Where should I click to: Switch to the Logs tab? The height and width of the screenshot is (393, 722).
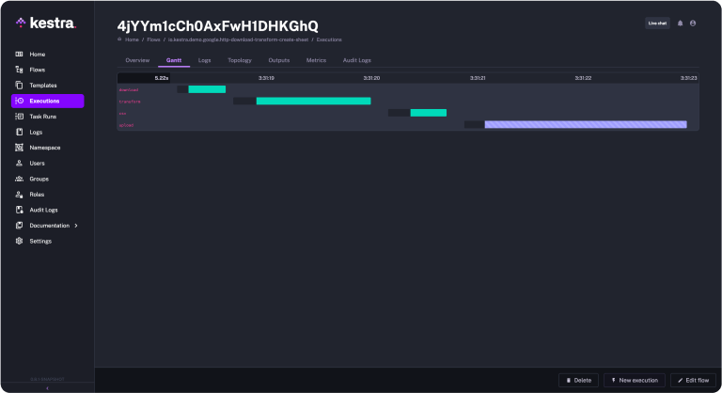[204, 60]
